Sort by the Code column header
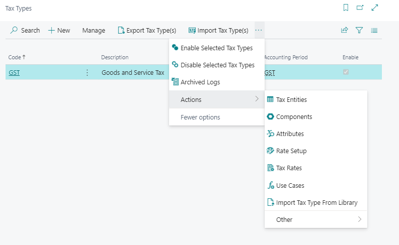 click(15, 57)
